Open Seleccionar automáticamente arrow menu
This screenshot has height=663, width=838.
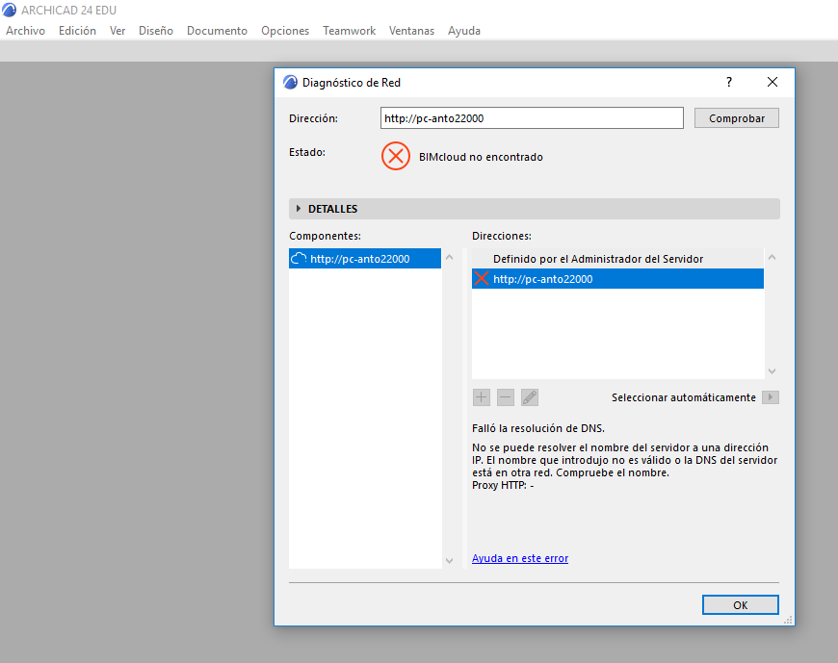771,397
